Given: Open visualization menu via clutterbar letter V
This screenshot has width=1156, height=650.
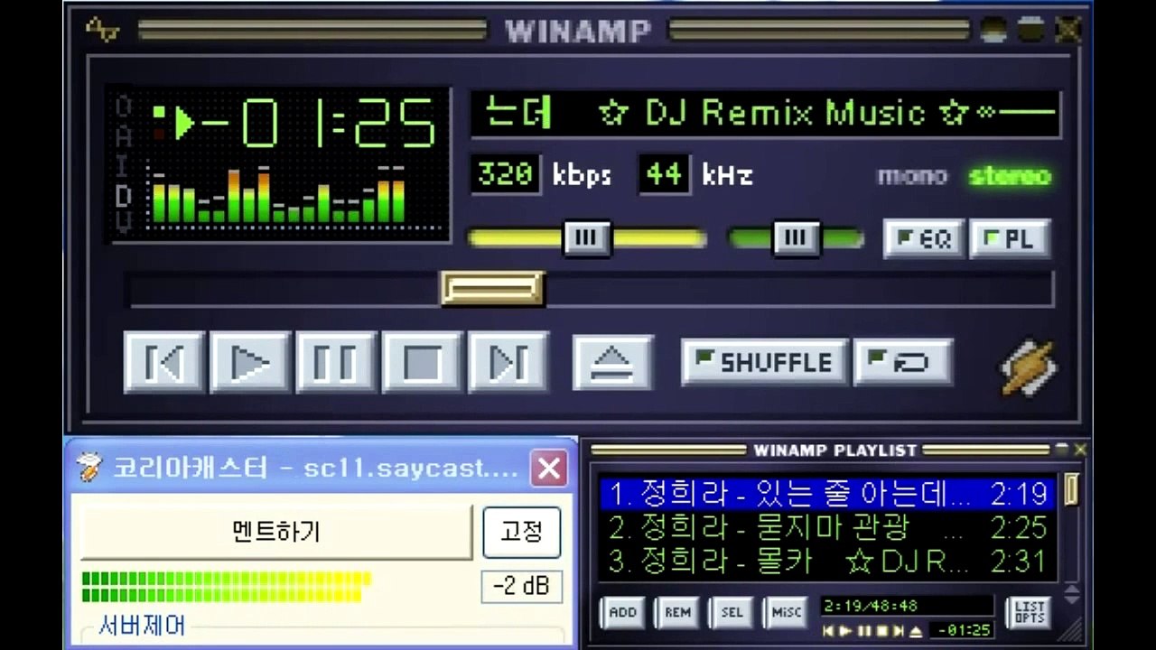Looking at the screenshot, I should click(x=124, y=222).
